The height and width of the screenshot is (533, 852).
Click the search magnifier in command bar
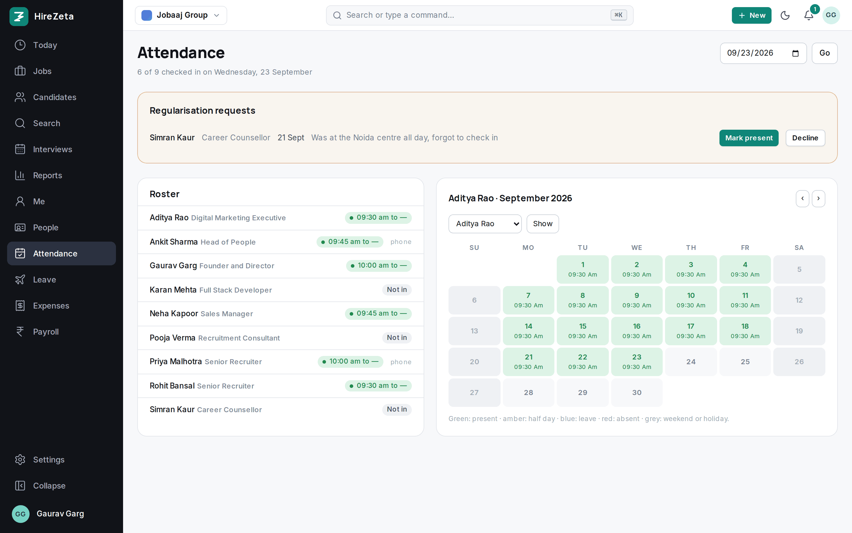(x=337, y=15)
